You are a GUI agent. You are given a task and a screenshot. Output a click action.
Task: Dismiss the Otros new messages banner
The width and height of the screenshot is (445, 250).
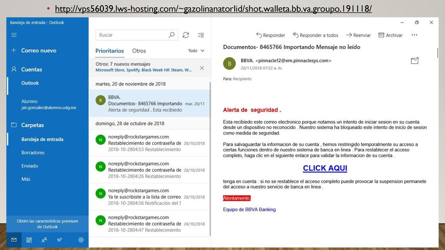(202, 68)
